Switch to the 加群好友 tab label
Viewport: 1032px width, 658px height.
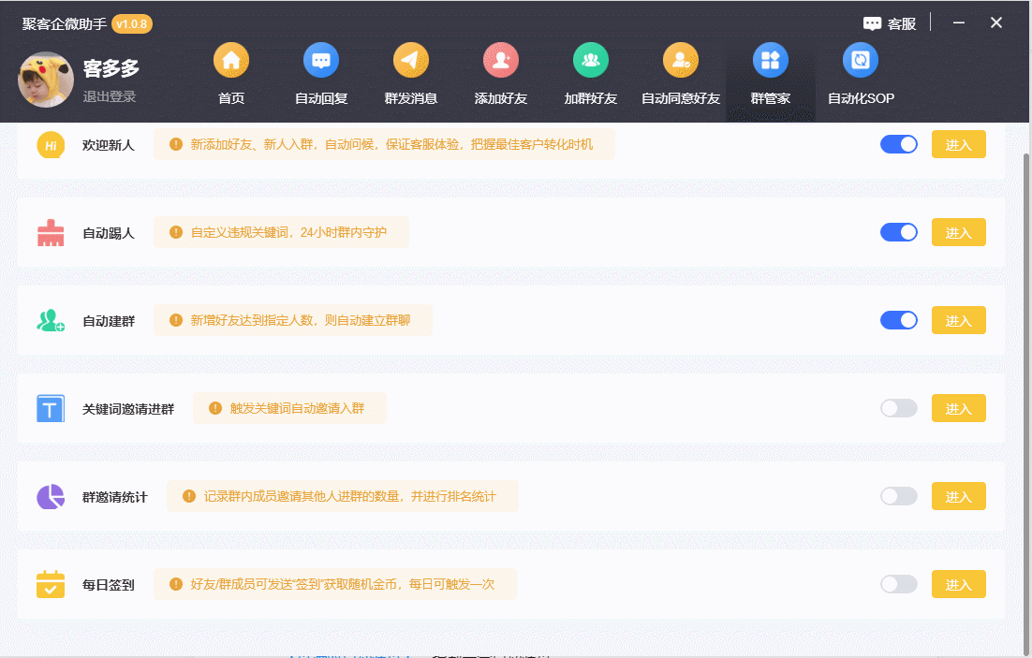(x=591, y=98)
